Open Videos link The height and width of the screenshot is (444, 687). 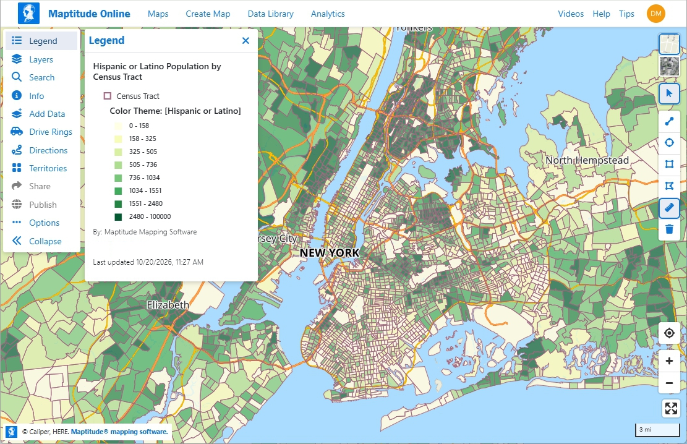(x=571, y=14)
